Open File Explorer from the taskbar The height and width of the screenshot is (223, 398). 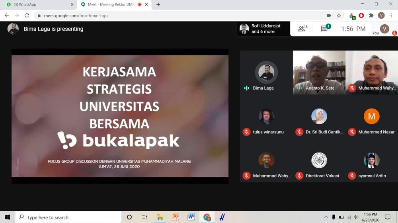pyautogui.click(x=160, y=217)
